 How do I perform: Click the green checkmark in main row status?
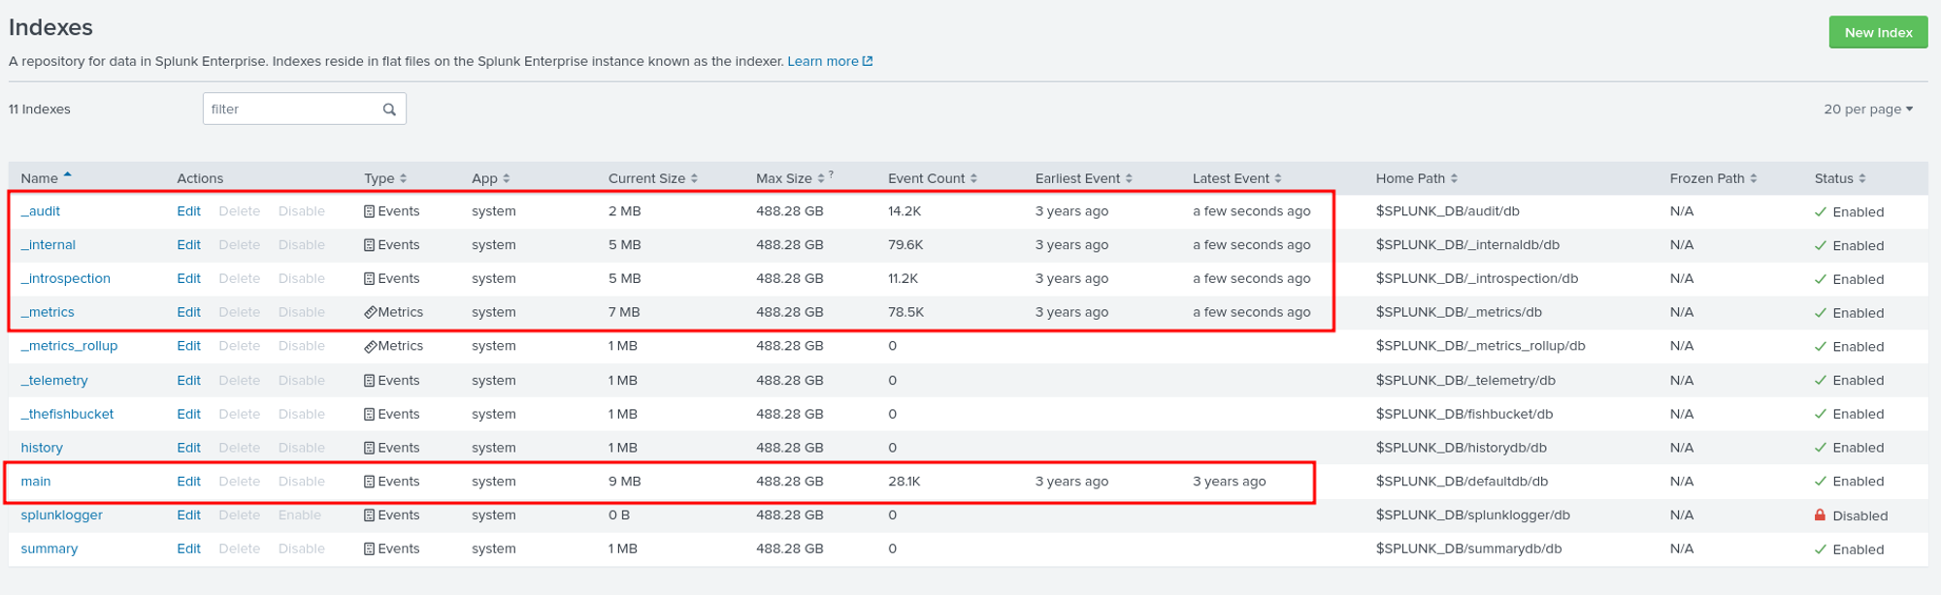click(1821, 482)
